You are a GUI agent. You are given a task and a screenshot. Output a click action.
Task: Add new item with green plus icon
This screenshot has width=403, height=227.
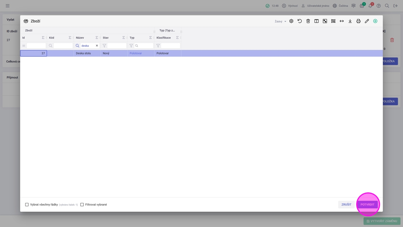375,21
